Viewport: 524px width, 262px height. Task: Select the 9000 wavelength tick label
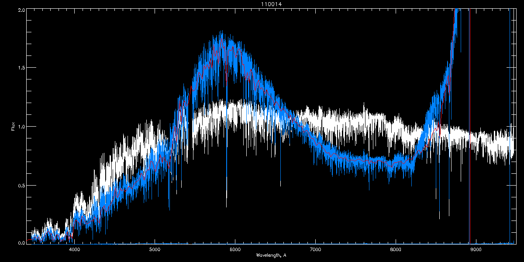pos(476,250)
